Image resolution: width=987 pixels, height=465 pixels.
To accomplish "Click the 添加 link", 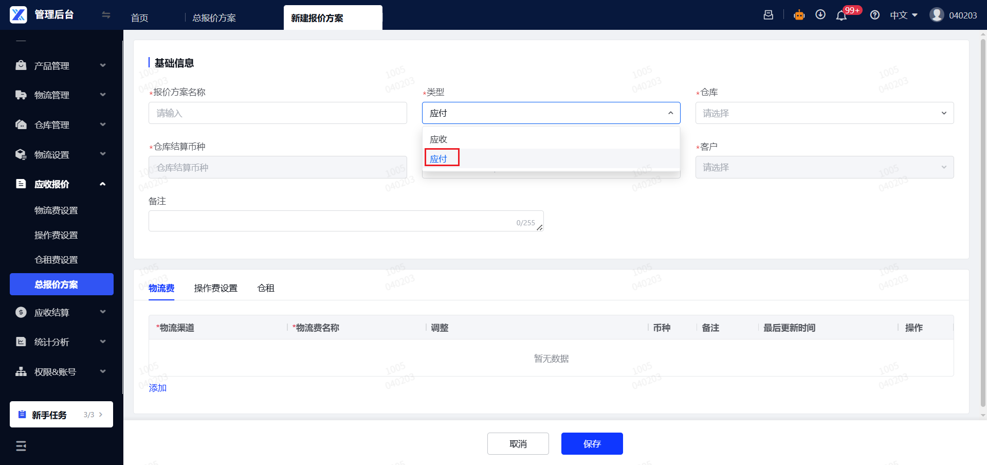I will (x=158, y=388).
